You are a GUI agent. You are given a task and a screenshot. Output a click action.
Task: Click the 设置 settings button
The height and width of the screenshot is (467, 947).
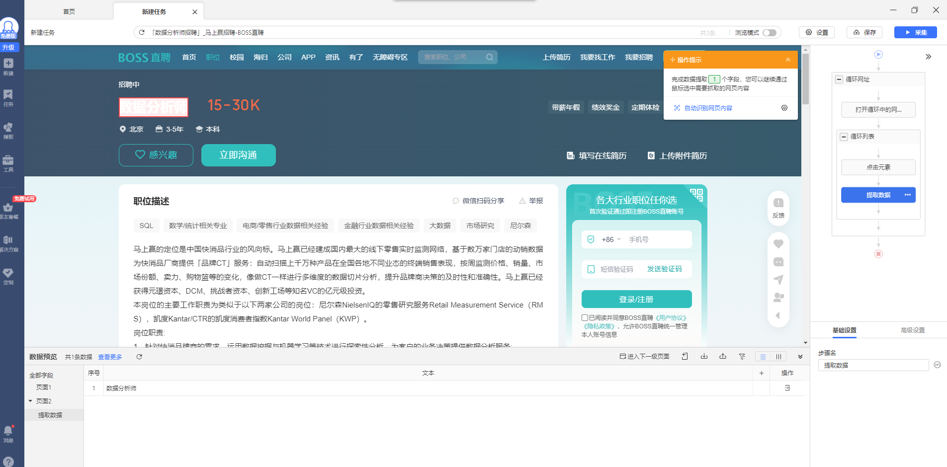tap(817, 32)
